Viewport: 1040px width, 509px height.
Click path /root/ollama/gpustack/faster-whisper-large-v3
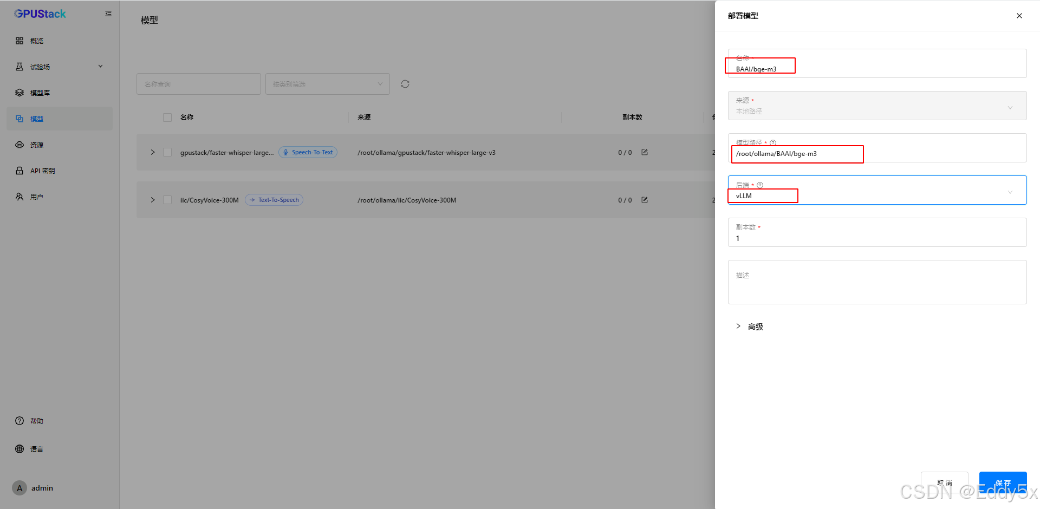pyautogui.click(x=426, y=152)
